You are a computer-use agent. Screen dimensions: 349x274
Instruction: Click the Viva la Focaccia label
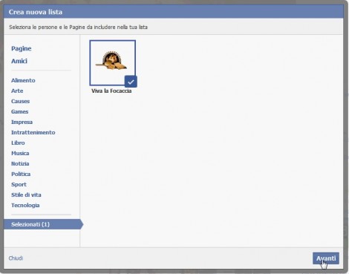pyautogui.click(x=111, y=91)
